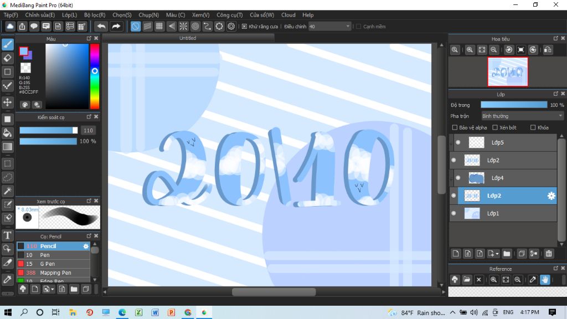Select the Eraser tool

click(8, 58)
